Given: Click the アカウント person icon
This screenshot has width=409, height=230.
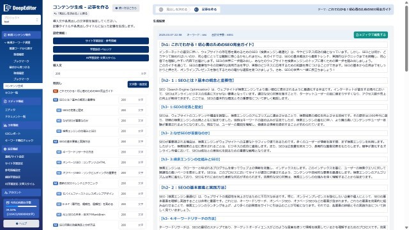Looking at the screenshot, I should tap(6, 192).
